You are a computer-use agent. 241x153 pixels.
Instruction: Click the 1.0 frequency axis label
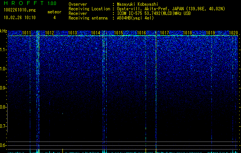[x=3, y=69]
